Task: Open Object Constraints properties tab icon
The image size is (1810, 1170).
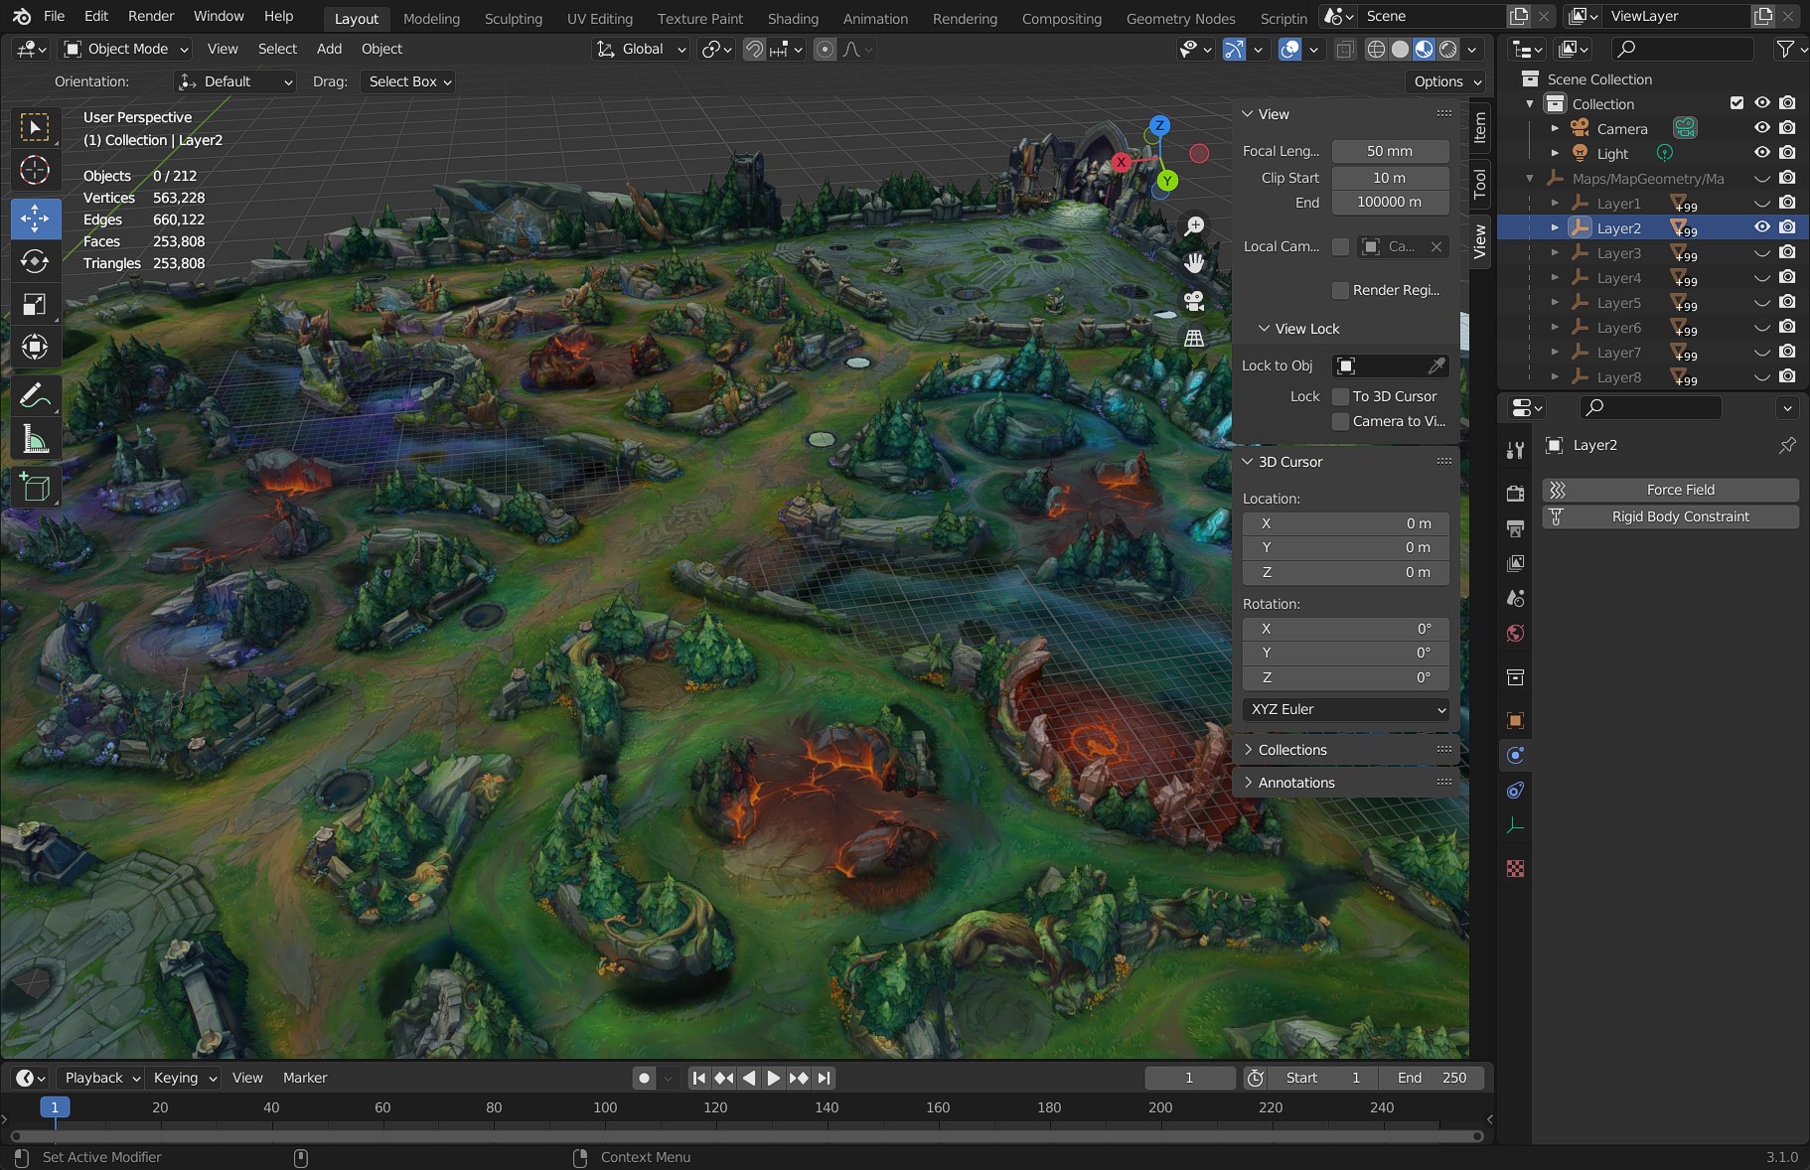Action: 1515,791
